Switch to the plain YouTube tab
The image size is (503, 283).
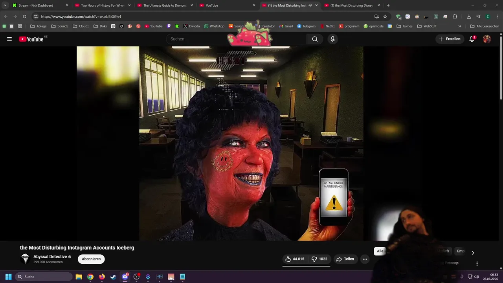click(227, 6)
